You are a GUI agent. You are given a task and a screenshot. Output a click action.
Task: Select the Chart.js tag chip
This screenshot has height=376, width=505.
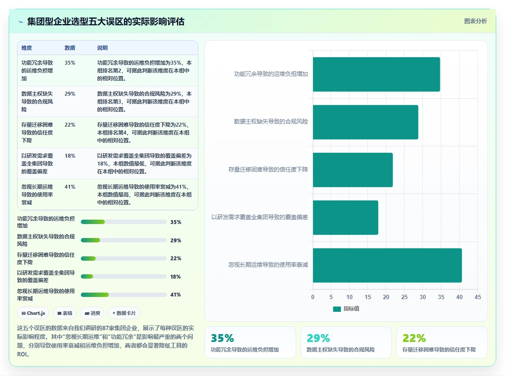point(33,313)
